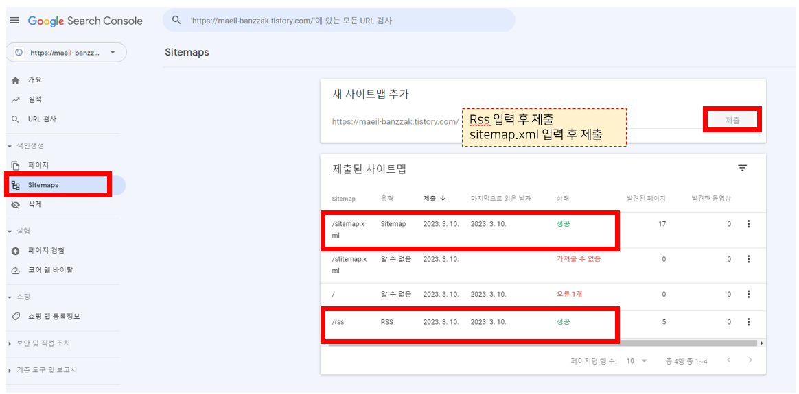Expand 기존 도구 및 보고서 section

[43, 370]
